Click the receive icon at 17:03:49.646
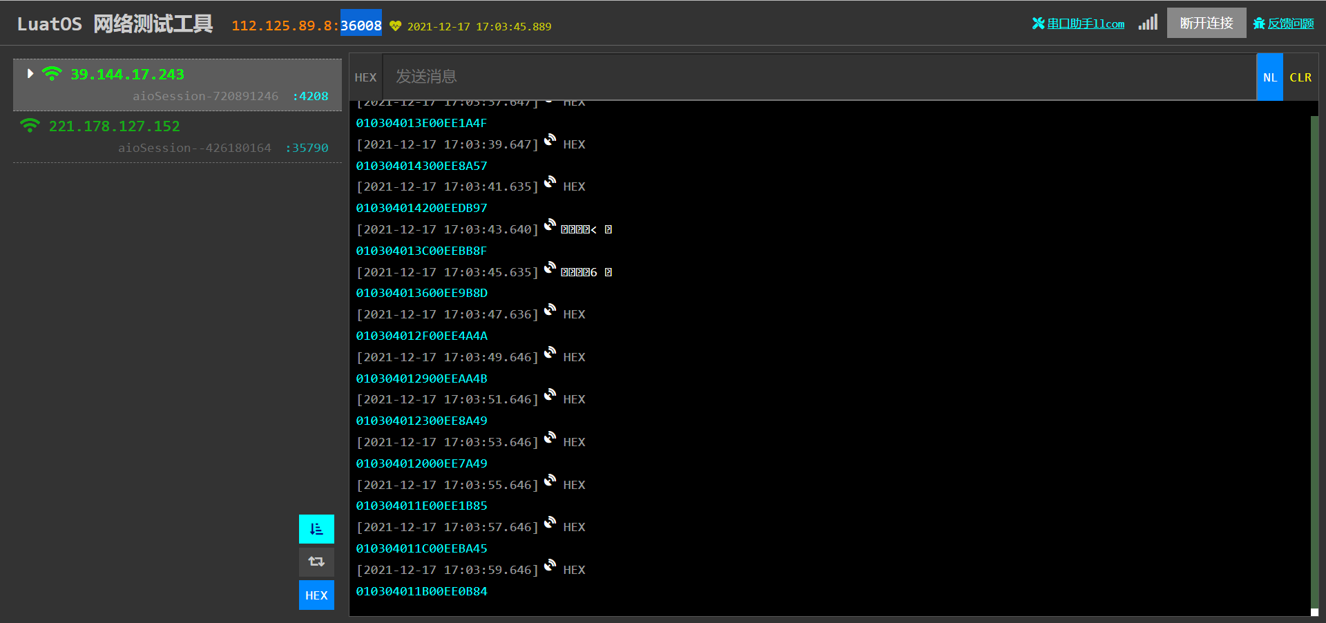This screenshot has height=623, width=1326. 550,352
